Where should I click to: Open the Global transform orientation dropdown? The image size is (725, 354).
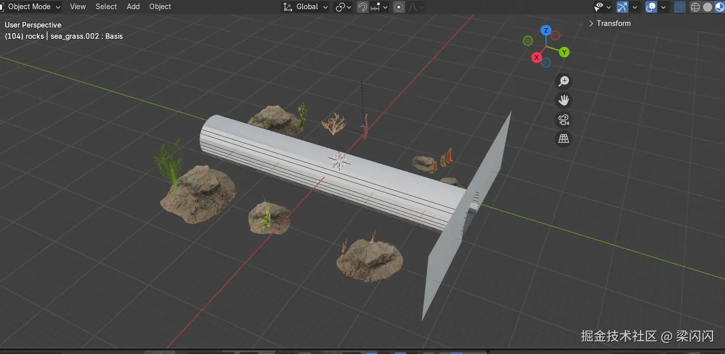point(305,7)
